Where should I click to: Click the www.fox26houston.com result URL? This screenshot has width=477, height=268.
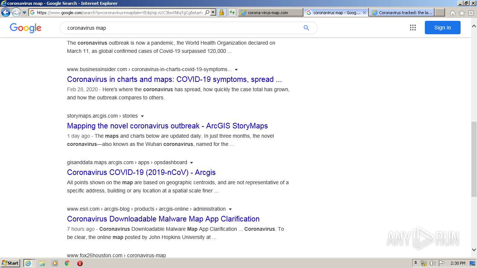pyautogui.click(x=116, y=255)
